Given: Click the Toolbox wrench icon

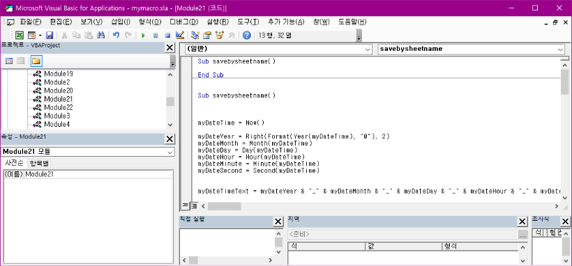Looking at the screenshot, I should click(x=232, y=36).
